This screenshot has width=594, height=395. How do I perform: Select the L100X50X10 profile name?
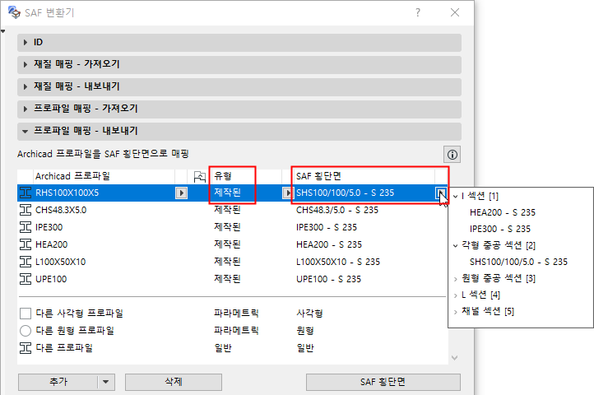click(61, 262)
